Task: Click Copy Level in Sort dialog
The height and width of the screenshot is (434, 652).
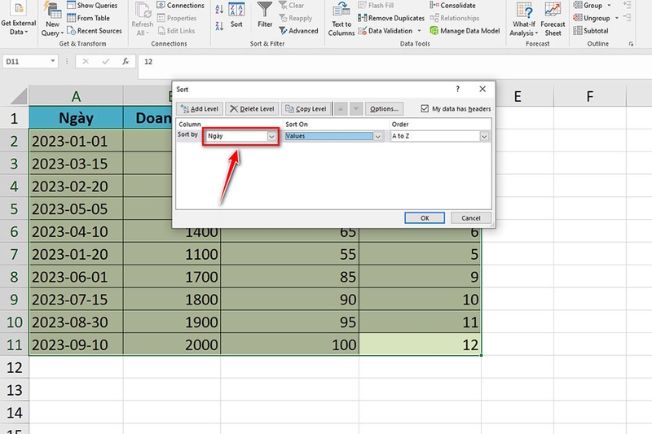Action: pos(306,109)
